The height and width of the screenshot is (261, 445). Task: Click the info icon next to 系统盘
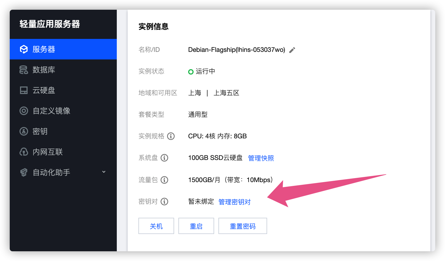(164, 158)
